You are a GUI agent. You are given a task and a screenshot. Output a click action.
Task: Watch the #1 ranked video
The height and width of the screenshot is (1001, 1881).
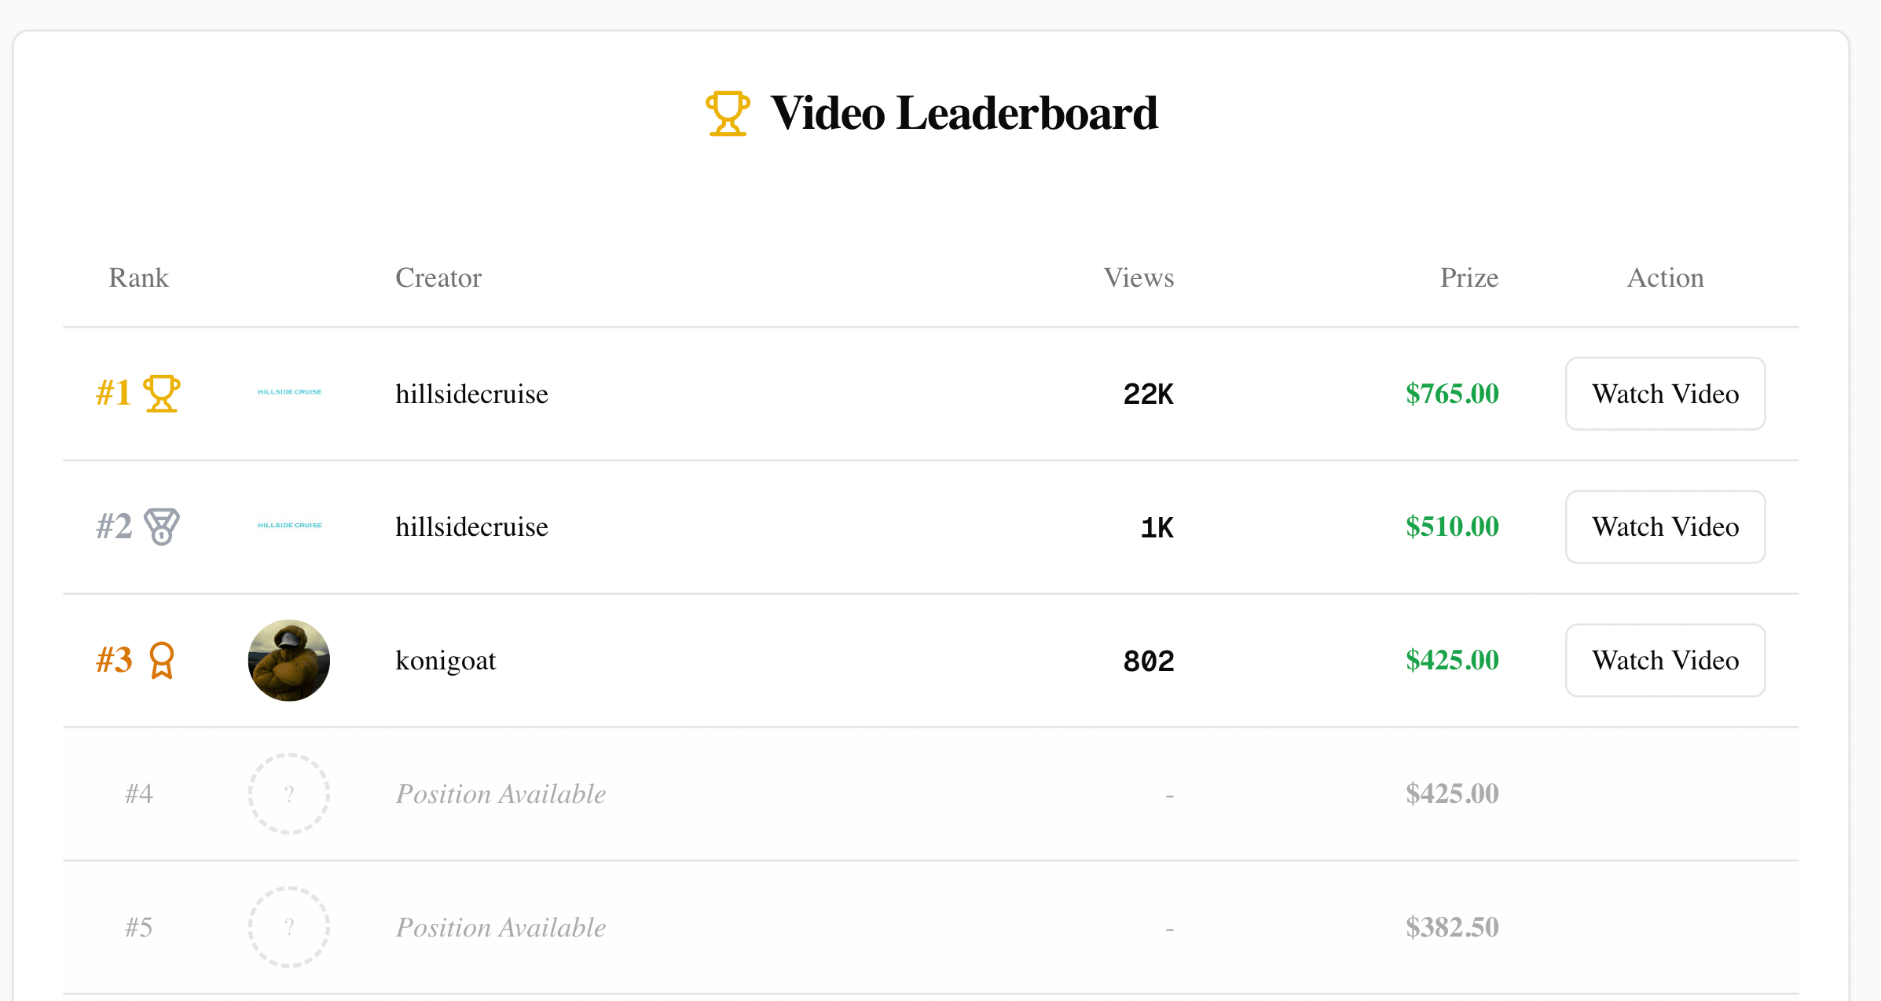click(1665, 394)
